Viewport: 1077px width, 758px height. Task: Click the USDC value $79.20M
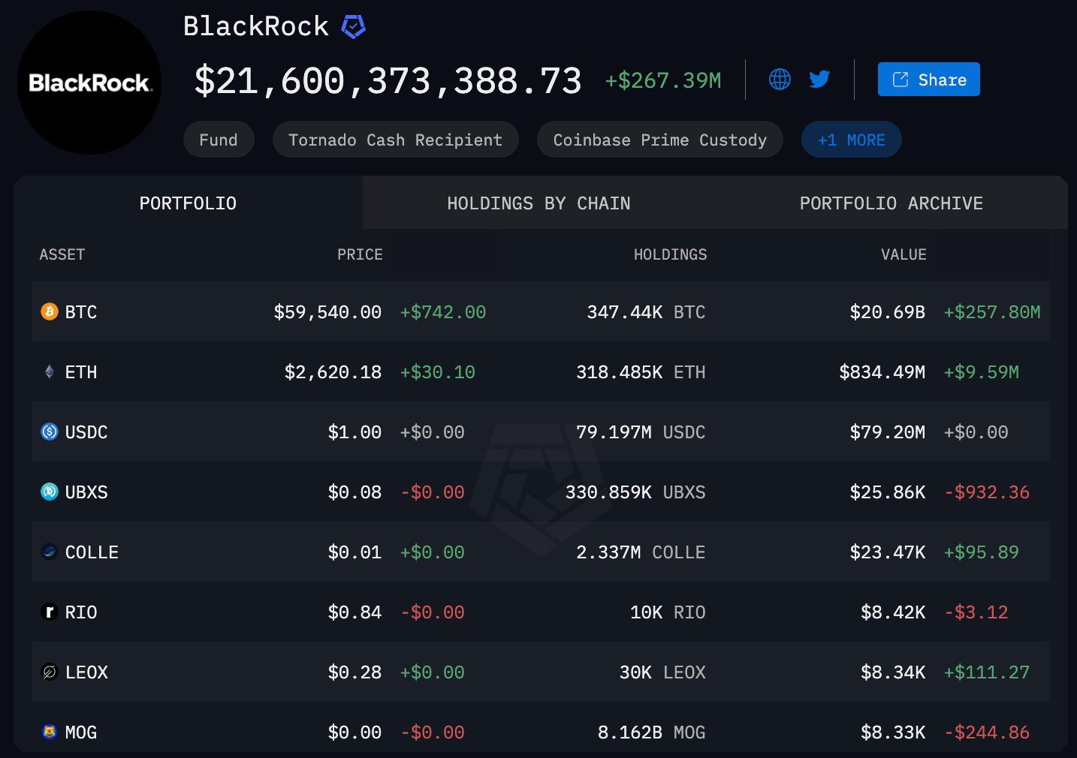[x=888, y=432]
